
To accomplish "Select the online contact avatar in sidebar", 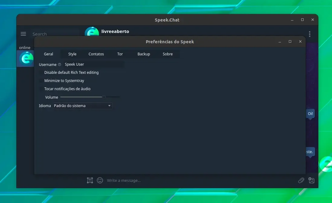I will 25,59.
